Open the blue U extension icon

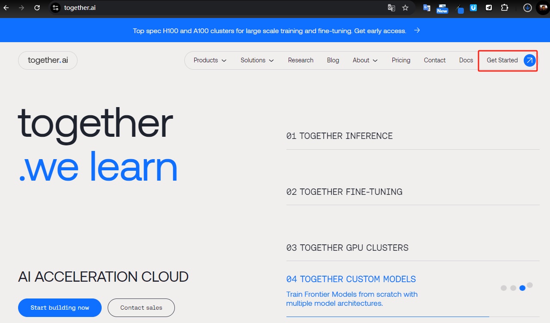pyautogui.click(x=473, y=8)
